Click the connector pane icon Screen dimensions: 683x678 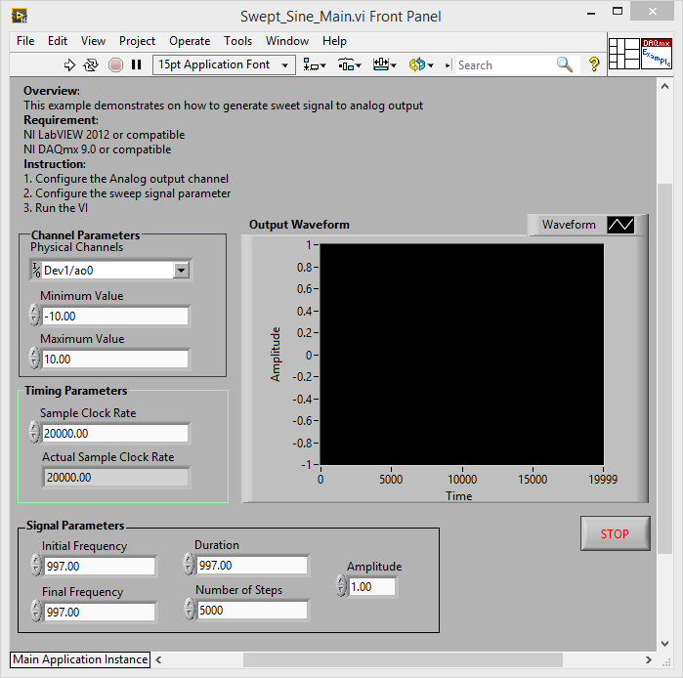coord(623,54)
